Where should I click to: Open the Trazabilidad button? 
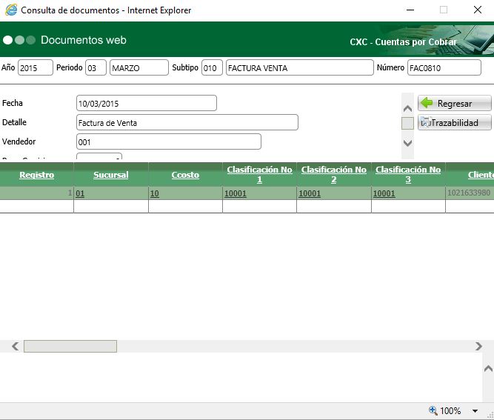[454, 122]
